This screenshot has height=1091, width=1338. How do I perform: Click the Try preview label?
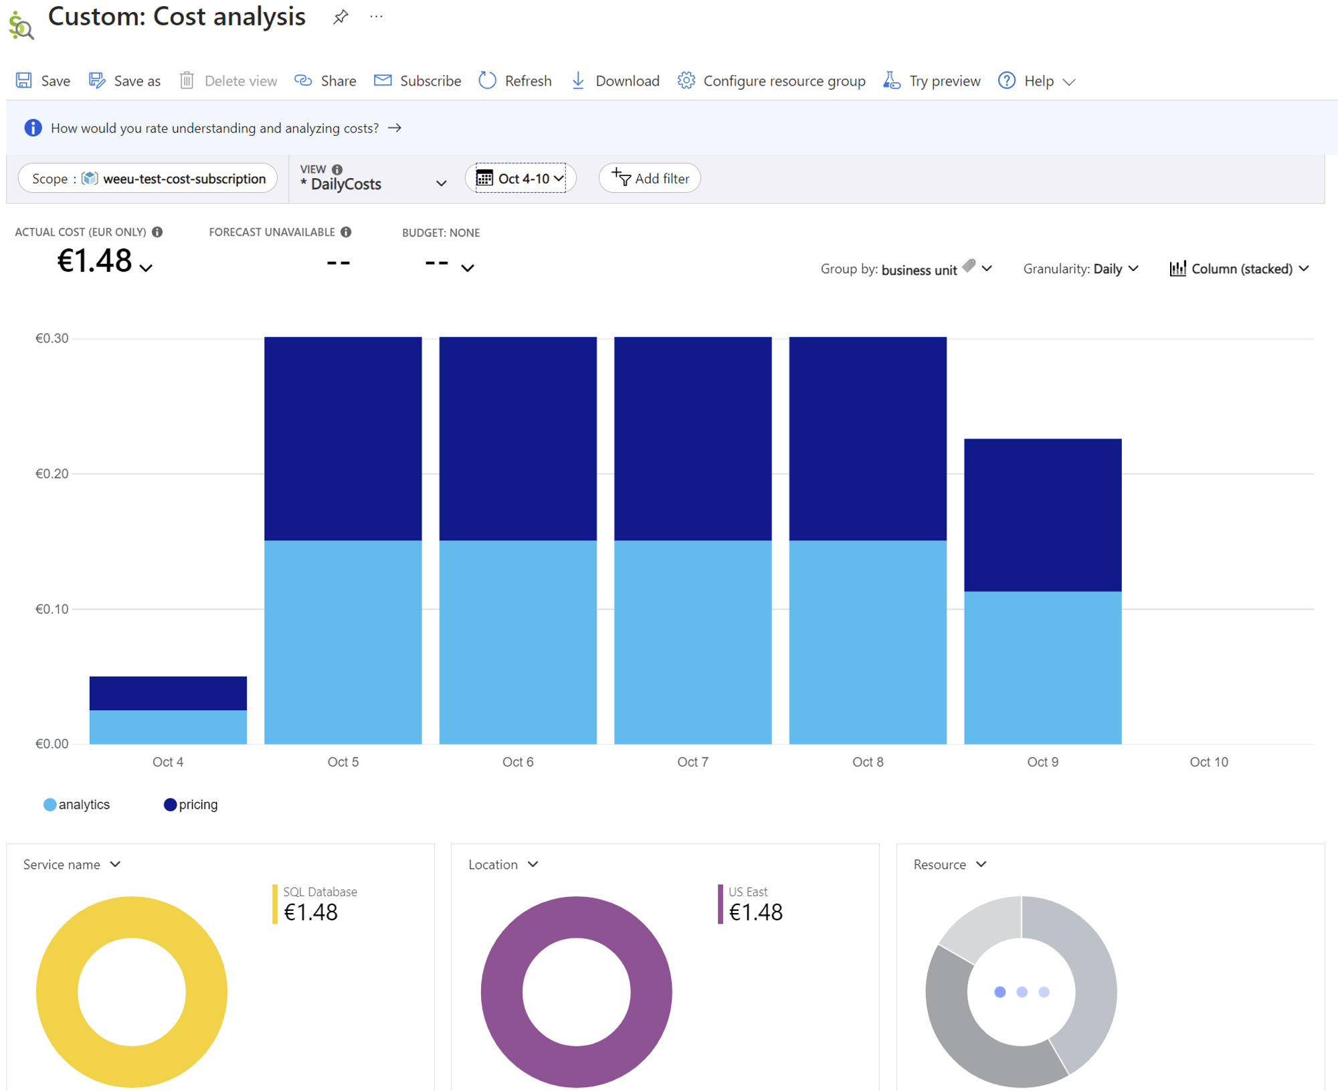pos(945,81)
